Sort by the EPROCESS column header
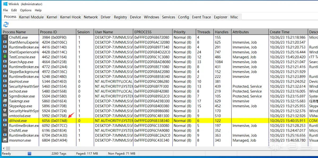 153,32
